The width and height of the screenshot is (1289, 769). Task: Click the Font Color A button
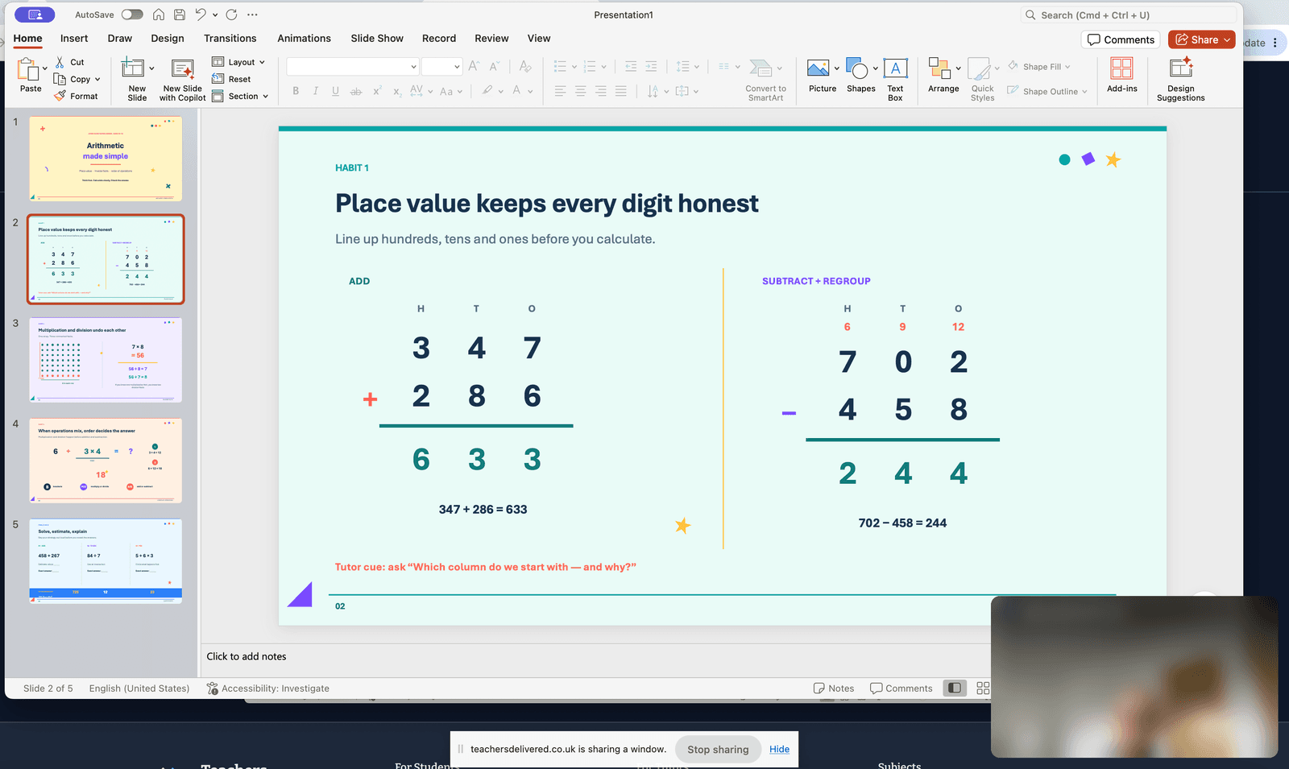517,90
